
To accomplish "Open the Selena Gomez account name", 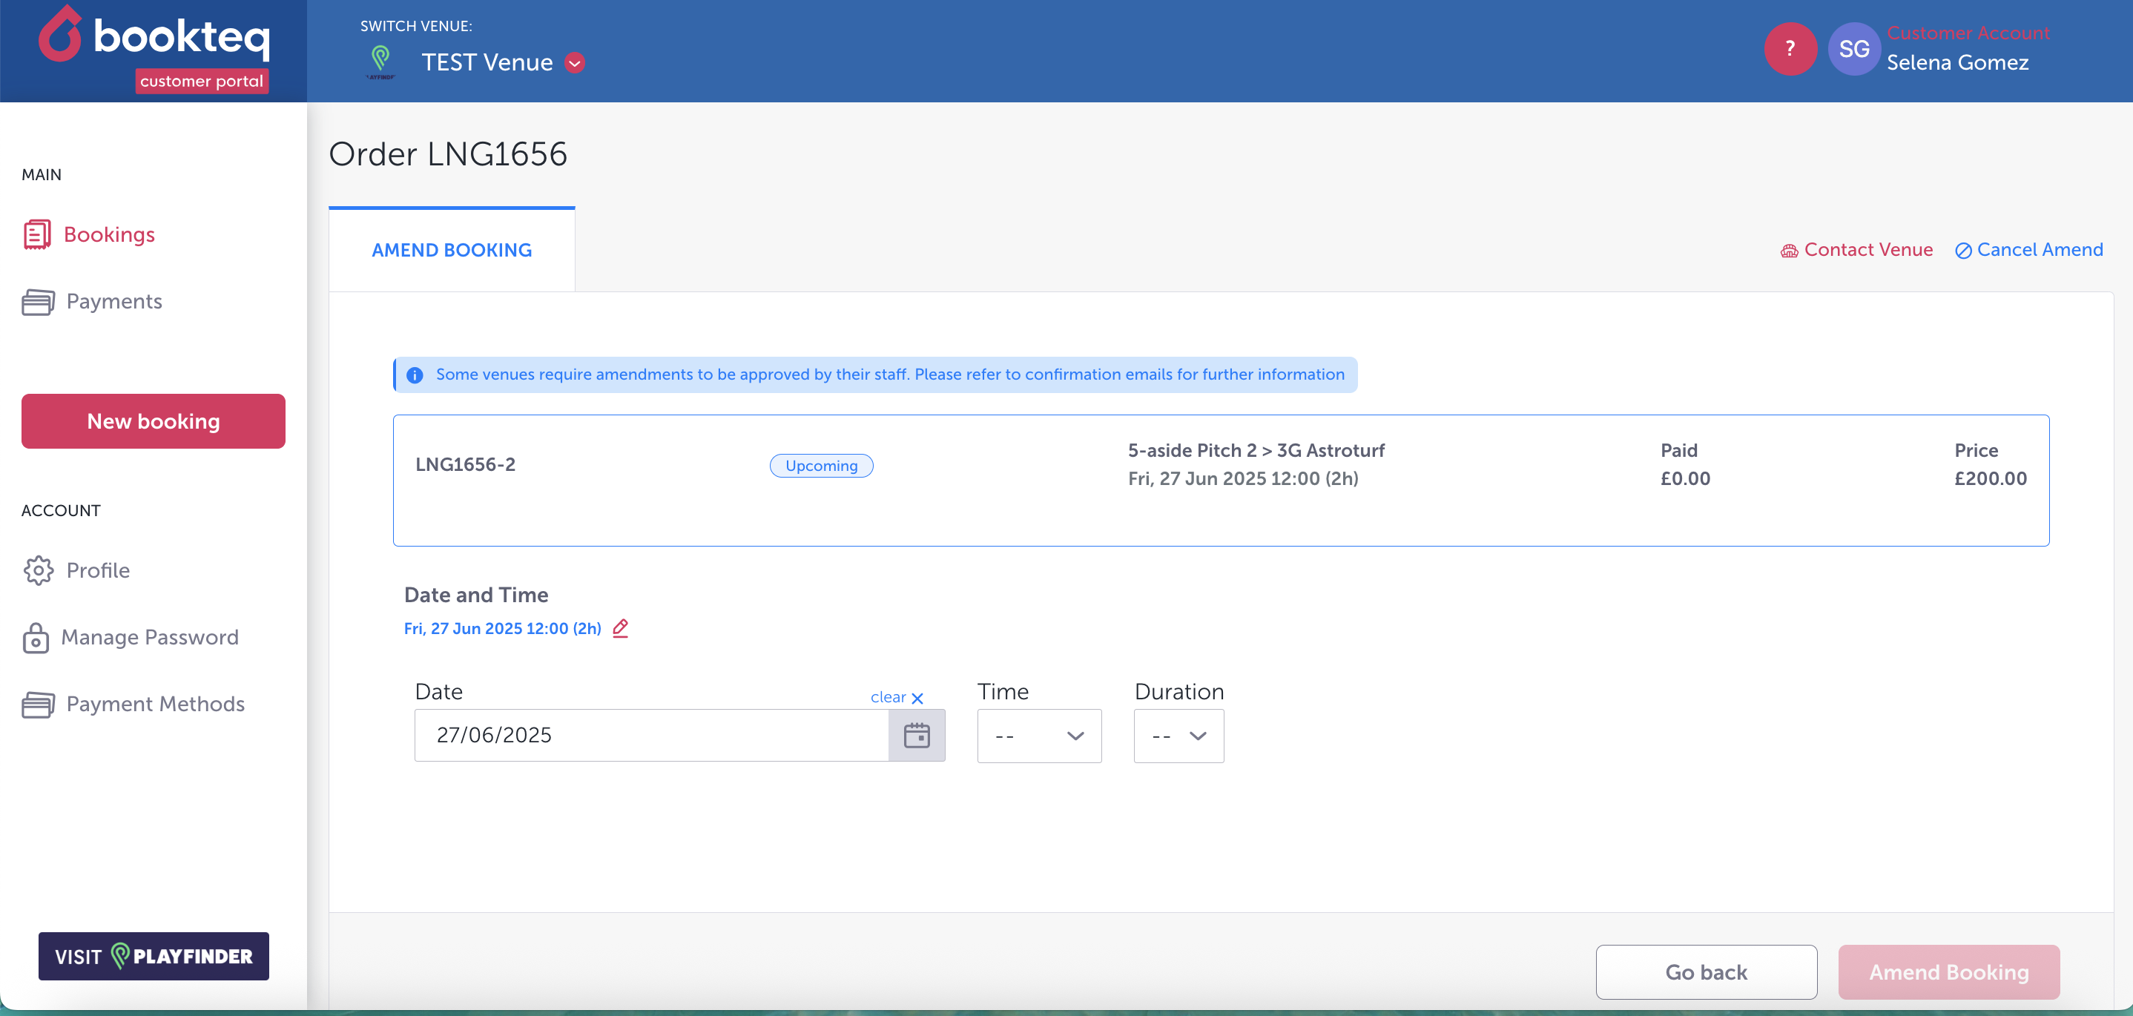I will pos(1957,63).
